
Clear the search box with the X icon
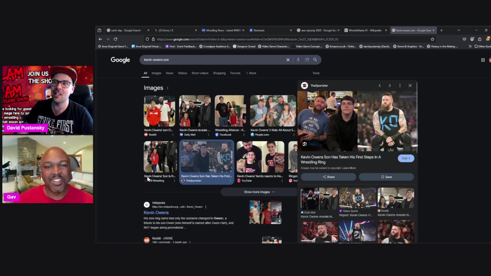(288, 60)
